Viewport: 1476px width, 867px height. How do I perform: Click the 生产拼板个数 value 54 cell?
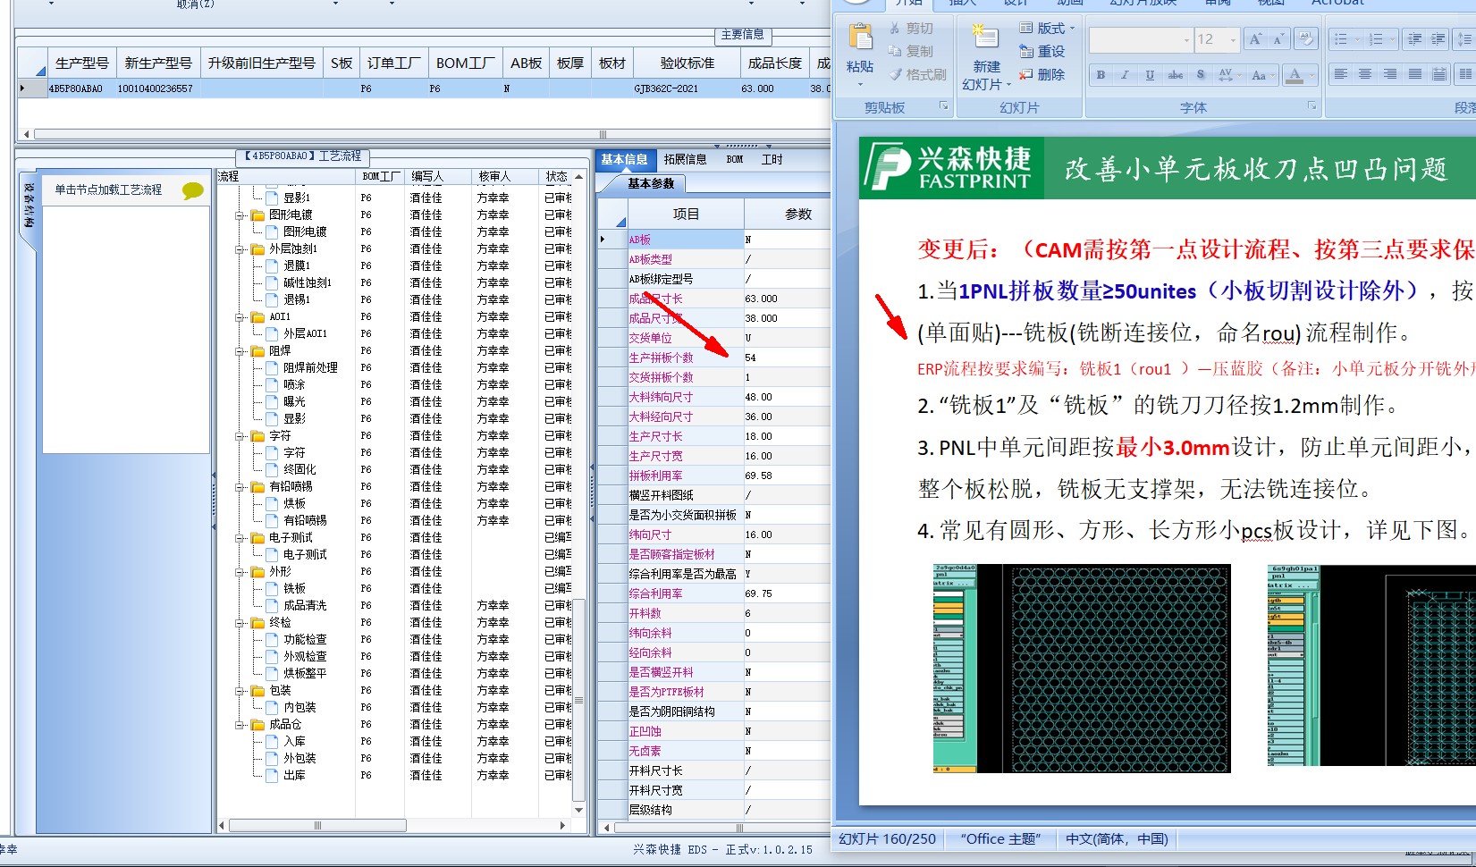pyautogui.click(x=787, y=358)
